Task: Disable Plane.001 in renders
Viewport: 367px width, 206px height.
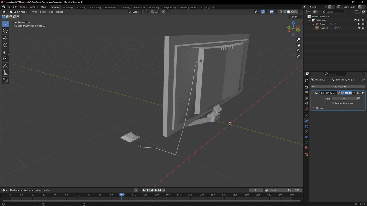Action: click(x=363, y=28)
